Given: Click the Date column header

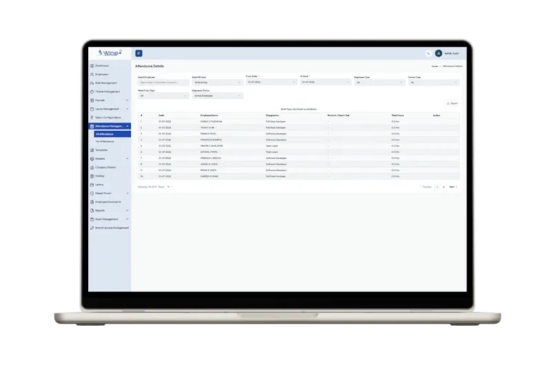Looking at the screenshot, I should (x=161, y=116).
